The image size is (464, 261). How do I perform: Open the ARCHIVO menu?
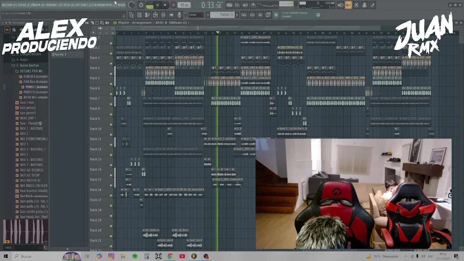[9, 5]
